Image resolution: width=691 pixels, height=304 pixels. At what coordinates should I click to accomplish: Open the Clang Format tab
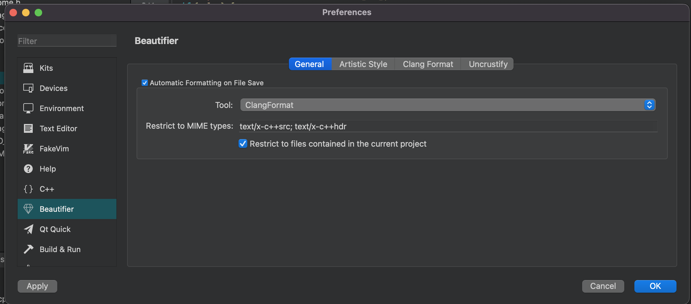point(428,64)
